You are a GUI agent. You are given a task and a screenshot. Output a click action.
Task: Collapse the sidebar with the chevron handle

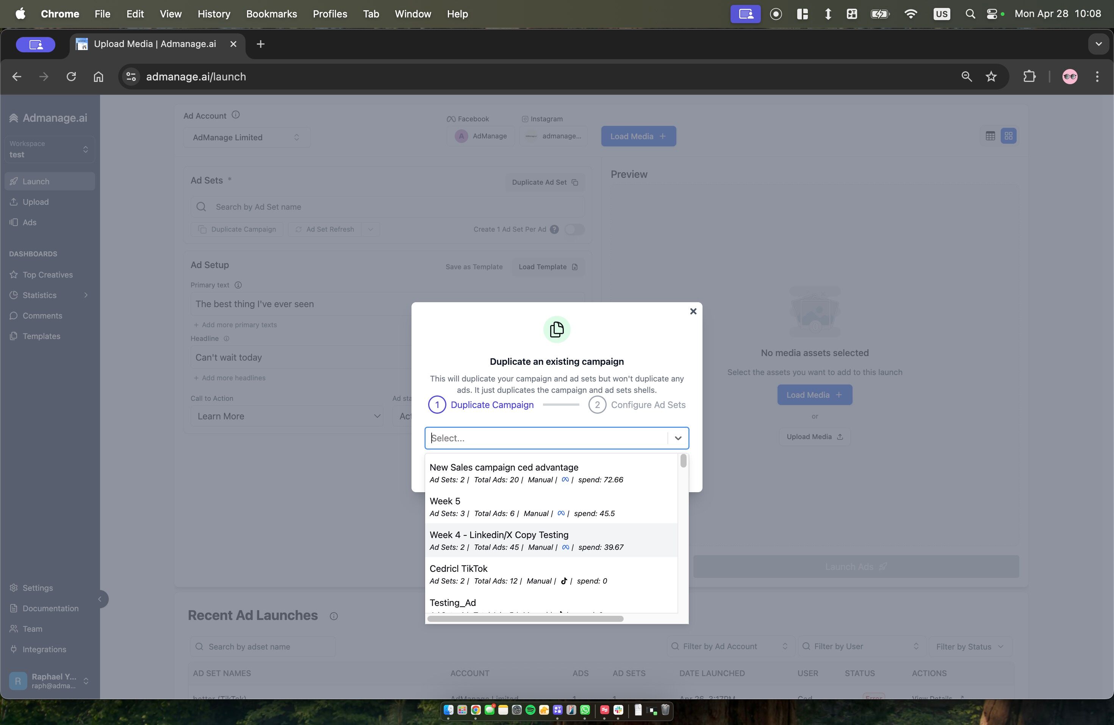coord(100,599)
